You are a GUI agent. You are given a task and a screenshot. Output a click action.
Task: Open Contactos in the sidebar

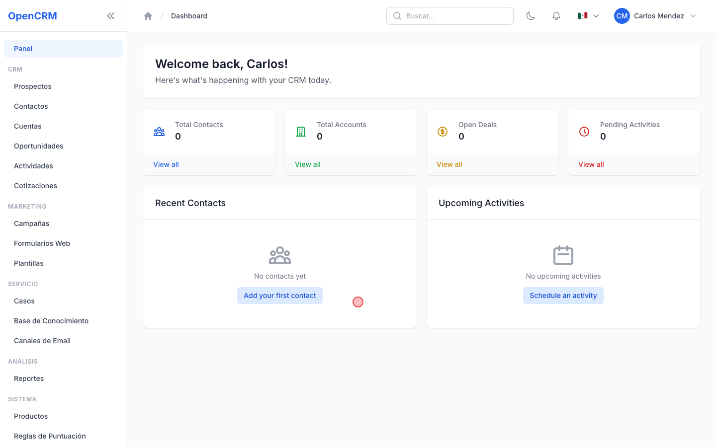[63, 106]
